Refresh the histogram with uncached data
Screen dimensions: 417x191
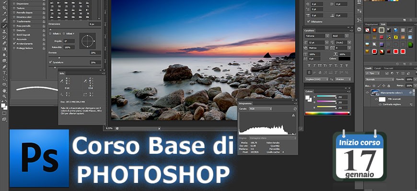[x=295, y=109]
